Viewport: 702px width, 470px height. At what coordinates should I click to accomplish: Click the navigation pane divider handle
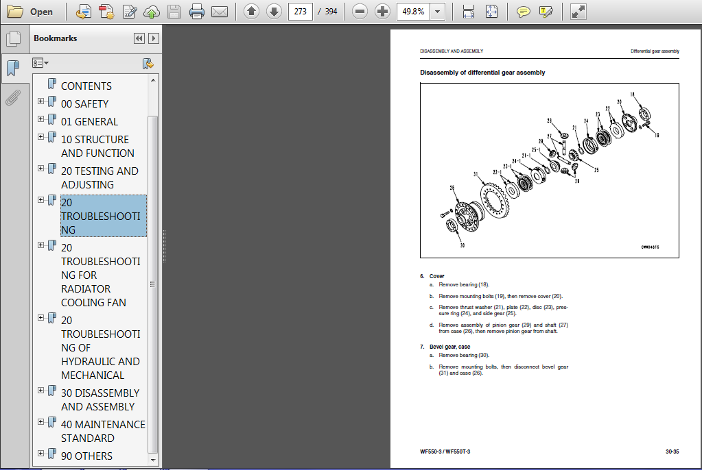coord(164,247)
